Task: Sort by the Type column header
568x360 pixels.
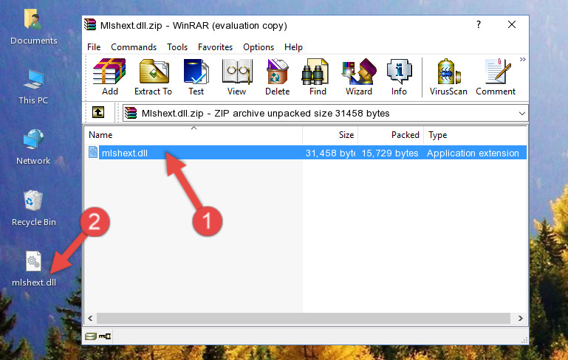Action: click(475, 135)
